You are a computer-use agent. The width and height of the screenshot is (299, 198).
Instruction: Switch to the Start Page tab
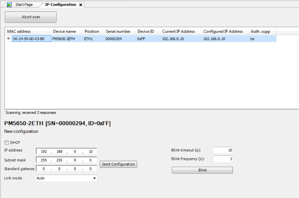[x=24, y=5]
